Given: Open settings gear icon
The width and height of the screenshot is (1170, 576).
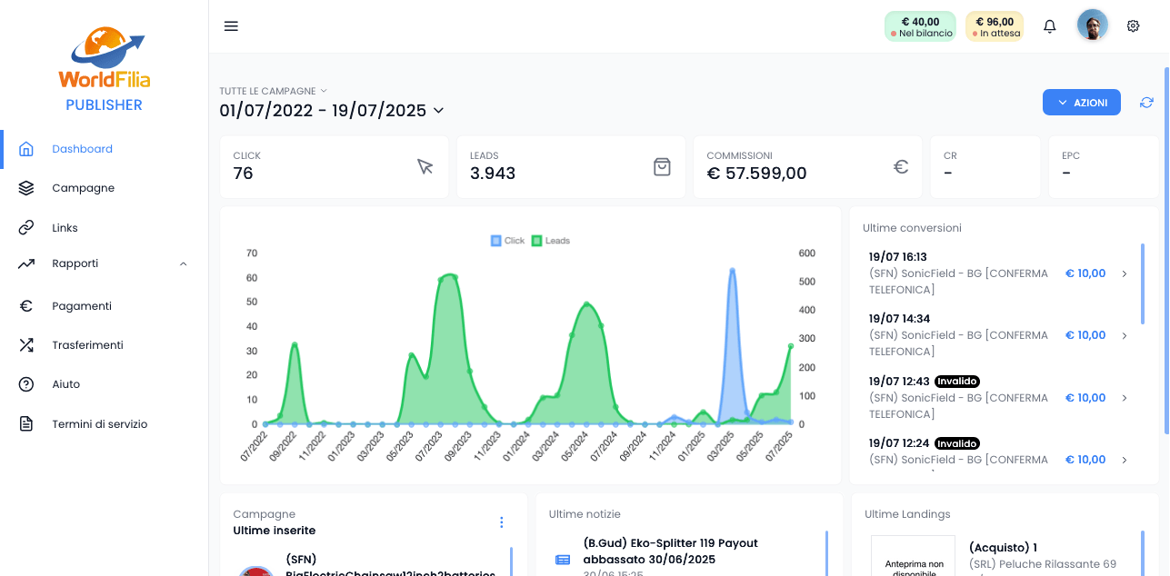Looking at the screenshot, I should (x=1133, y=26).
